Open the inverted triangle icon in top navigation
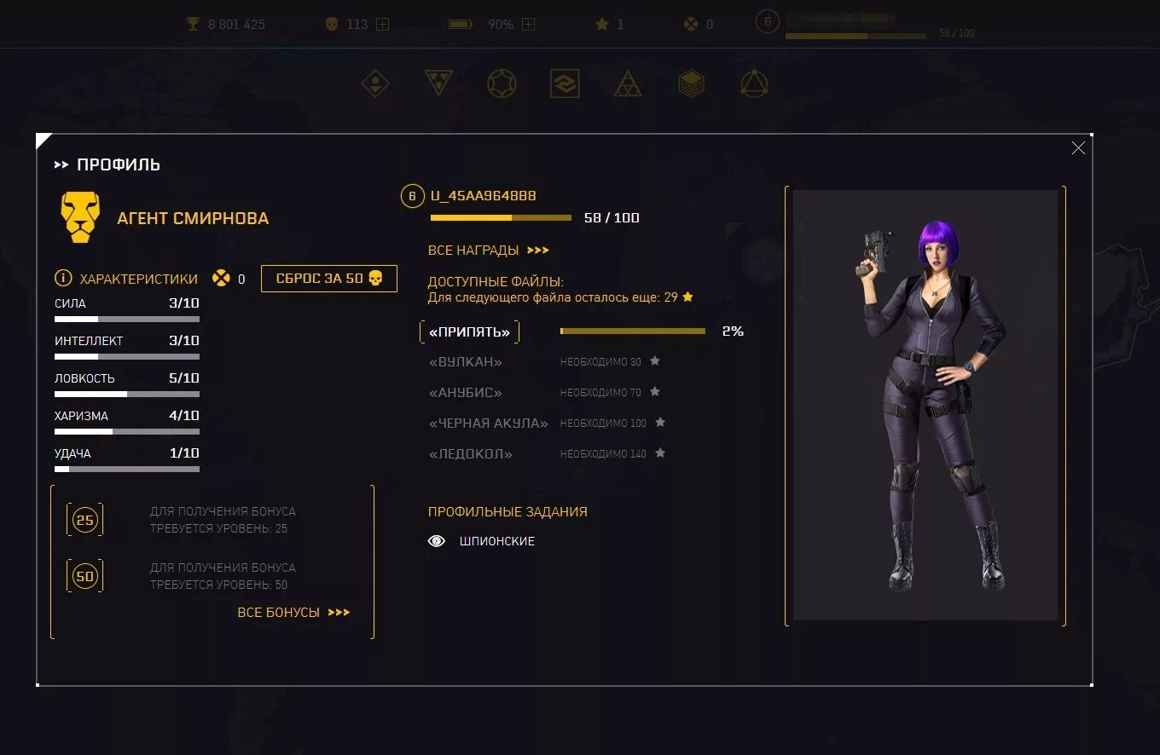The height and width of the screenshot is (755, 1160). point(438,84)
